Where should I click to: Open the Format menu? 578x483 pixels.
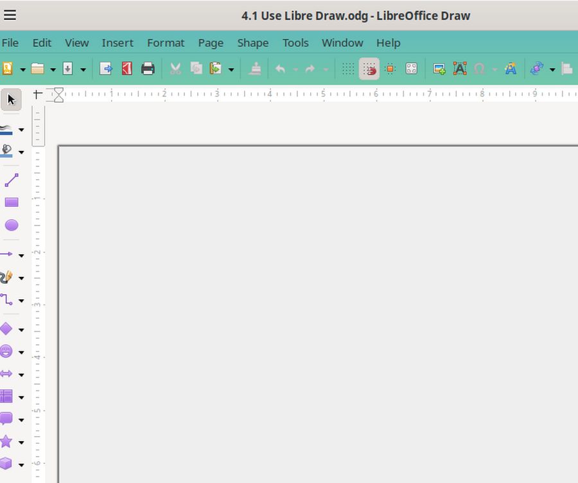pos(165,43)
